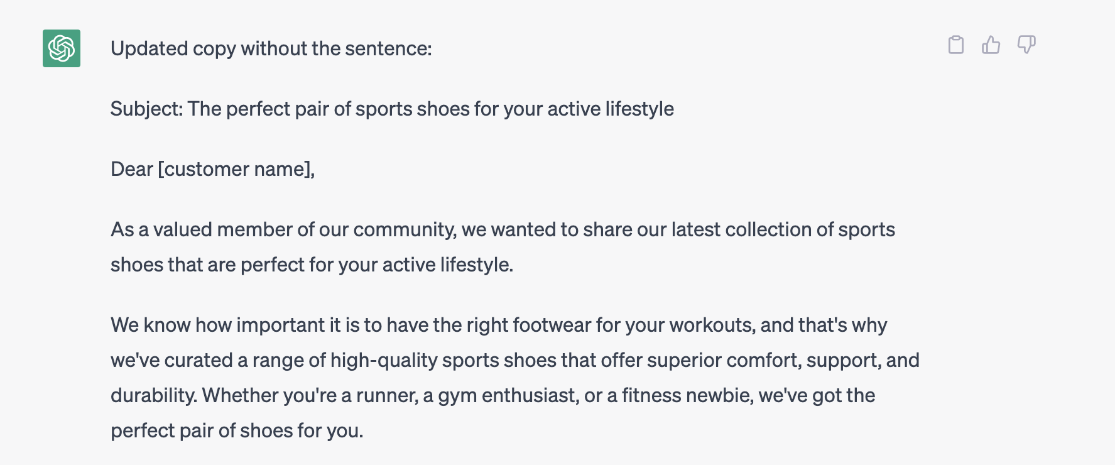Image resolution: width=1115 pixels, height=465 pixels.
Task: Mark the response with thumbs down
Action: click(1026, 45)
